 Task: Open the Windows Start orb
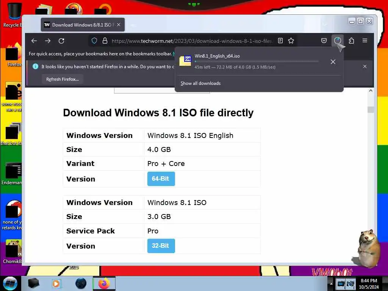10,283
